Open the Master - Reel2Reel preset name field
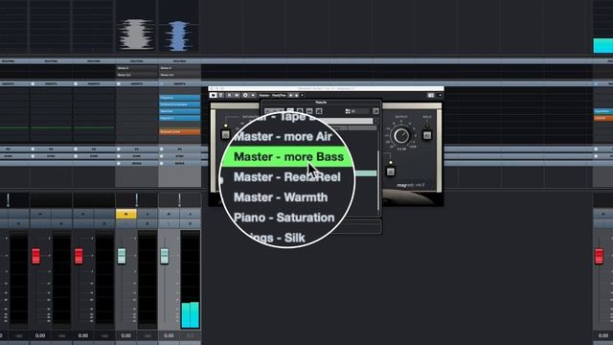The width and height of the screenshot is (613, 345). (272, 95)
